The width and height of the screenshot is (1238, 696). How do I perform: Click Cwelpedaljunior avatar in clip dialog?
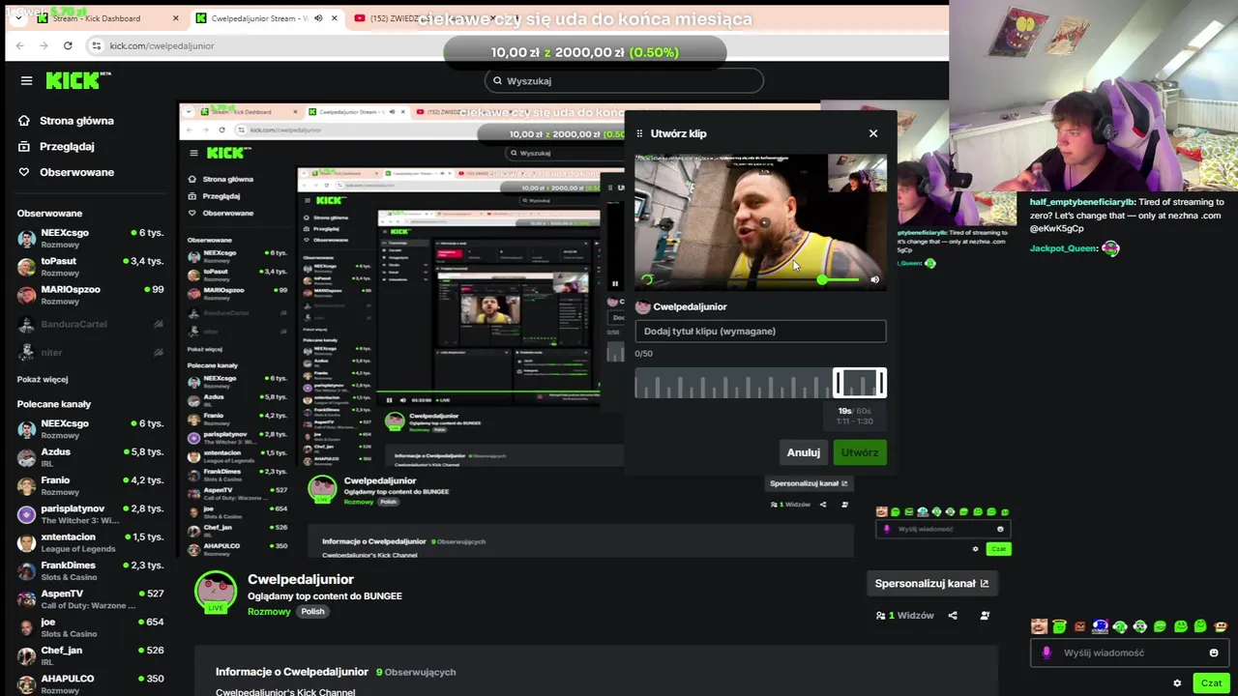(x=642, y=306)
